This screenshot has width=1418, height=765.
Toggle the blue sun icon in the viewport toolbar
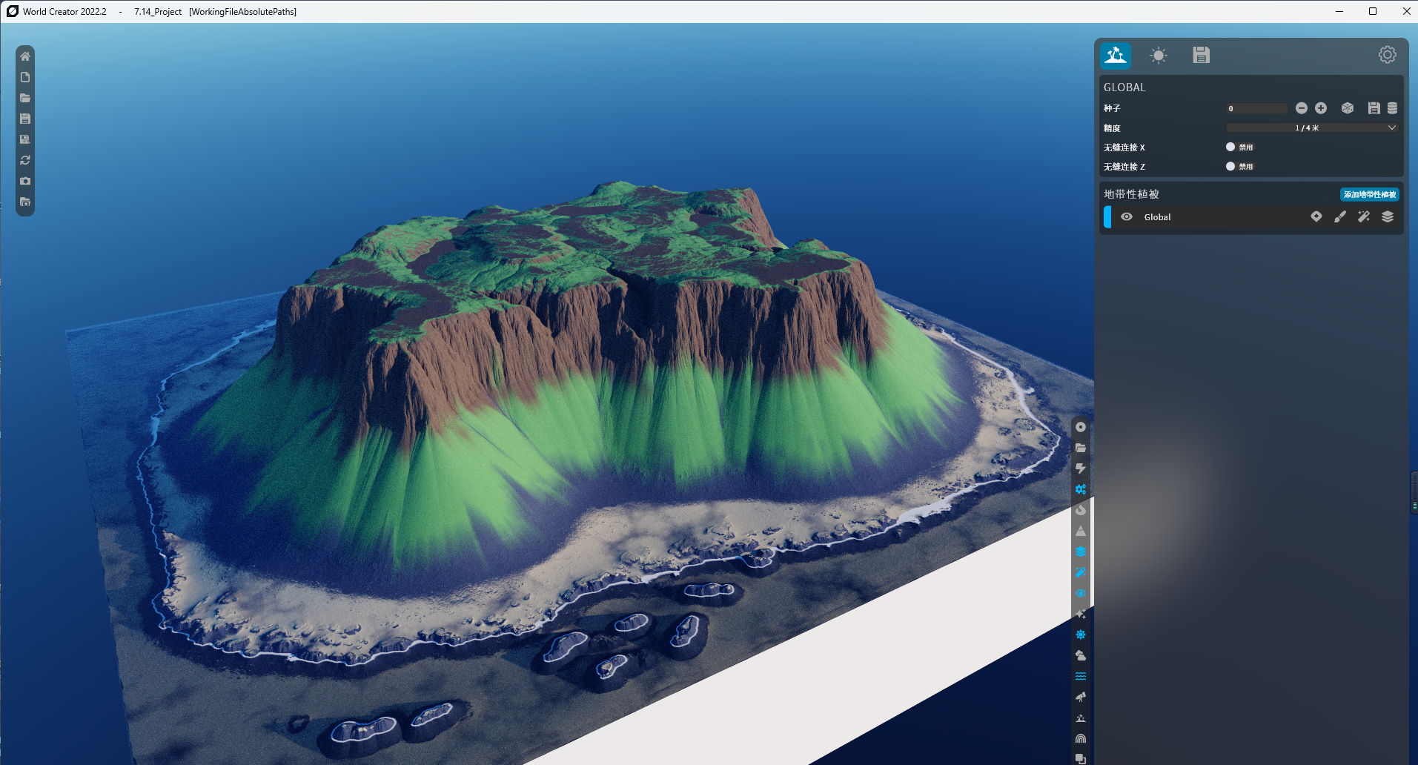[x=1081, y=635]
